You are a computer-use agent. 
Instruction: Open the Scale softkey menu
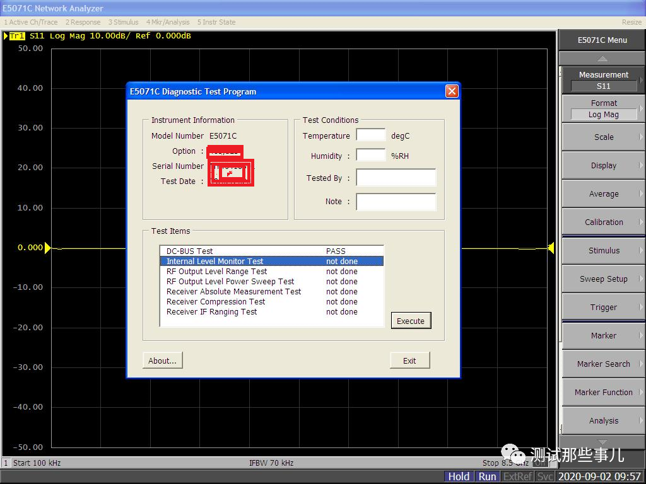click(x=604, y=137)
